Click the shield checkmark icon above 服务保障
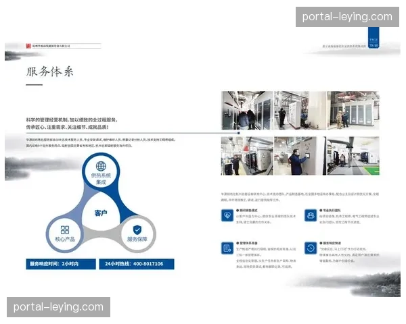This screenshot has height=324, width=406. pyautogui.click(x=137, y=230)
